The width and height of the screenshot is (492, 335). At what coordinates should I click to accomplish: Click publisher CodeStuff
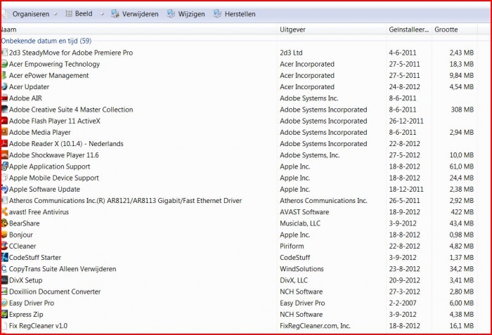tap(295, 257)
